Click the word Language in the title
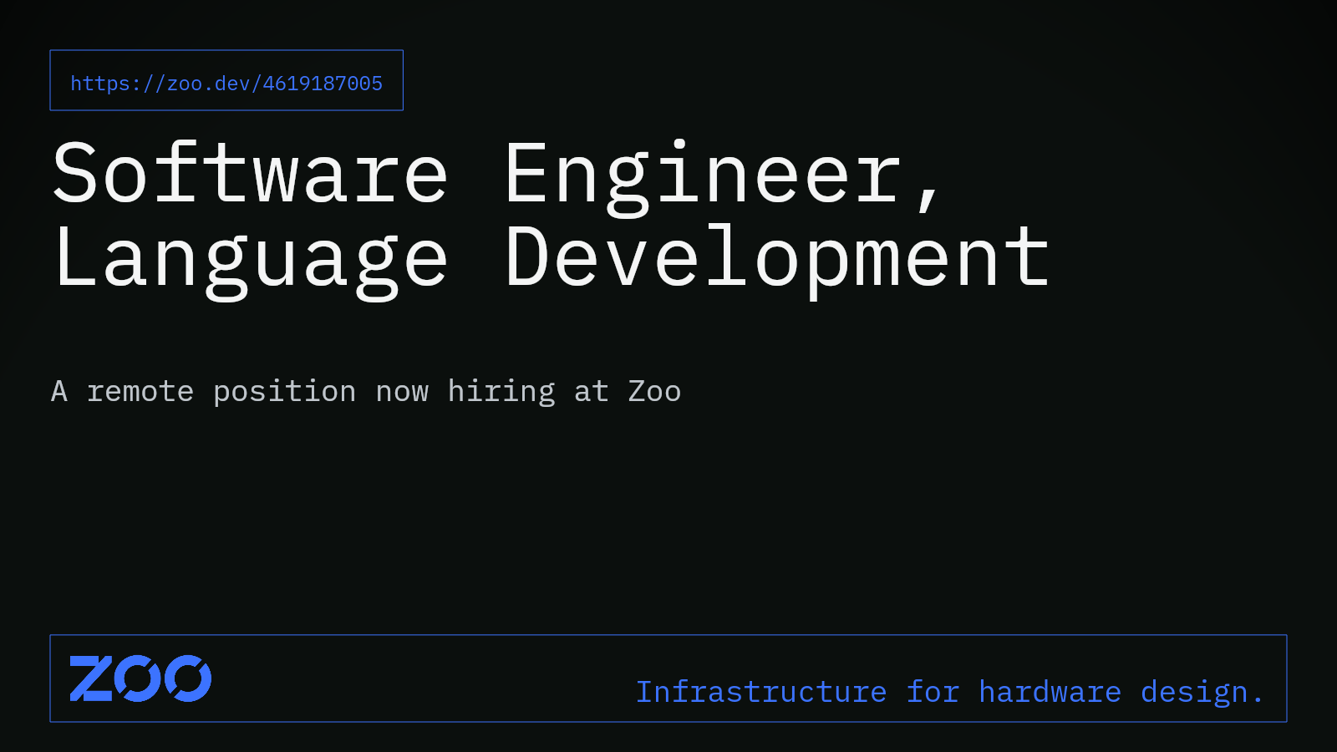 (x=251, y=259)
